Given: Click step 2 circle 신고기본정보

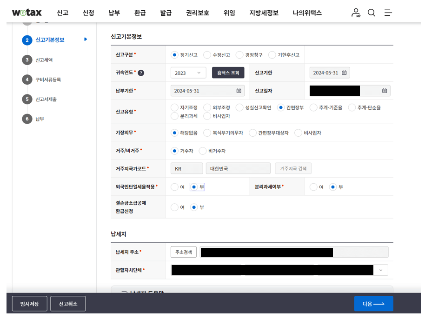Looking at the screenshot, I should [27, 40].
